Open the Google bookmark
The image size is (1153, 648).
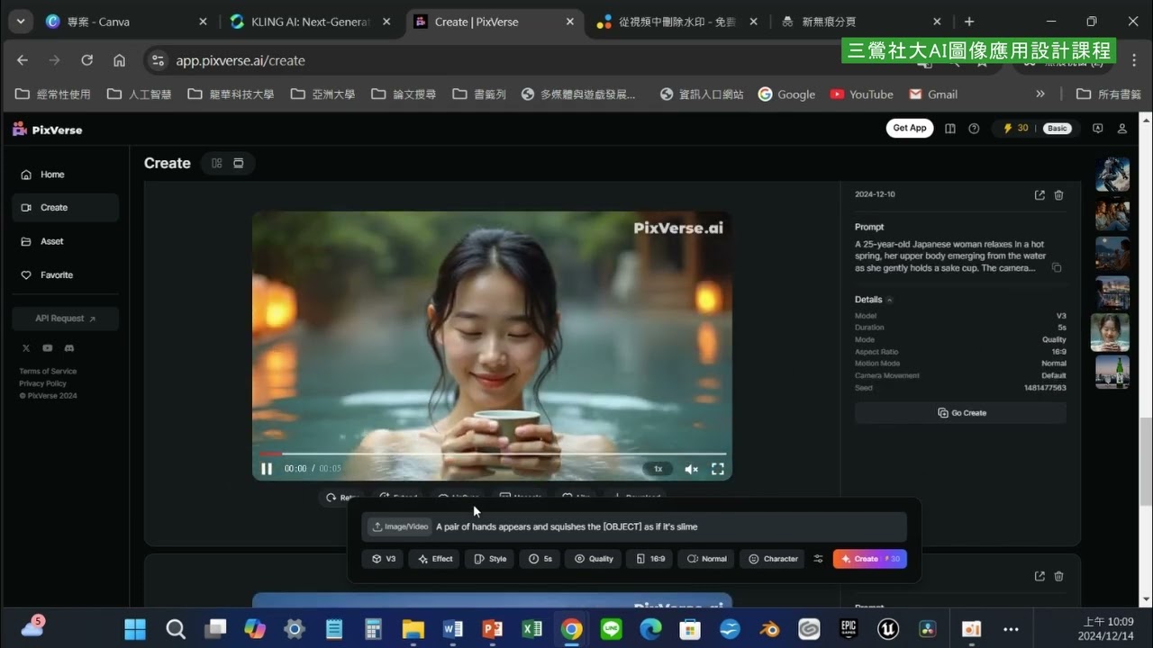tap(786, 94)
